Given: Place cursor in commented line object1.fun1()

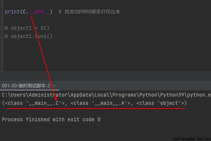Looking at the screenshot, I should [28, 36].
